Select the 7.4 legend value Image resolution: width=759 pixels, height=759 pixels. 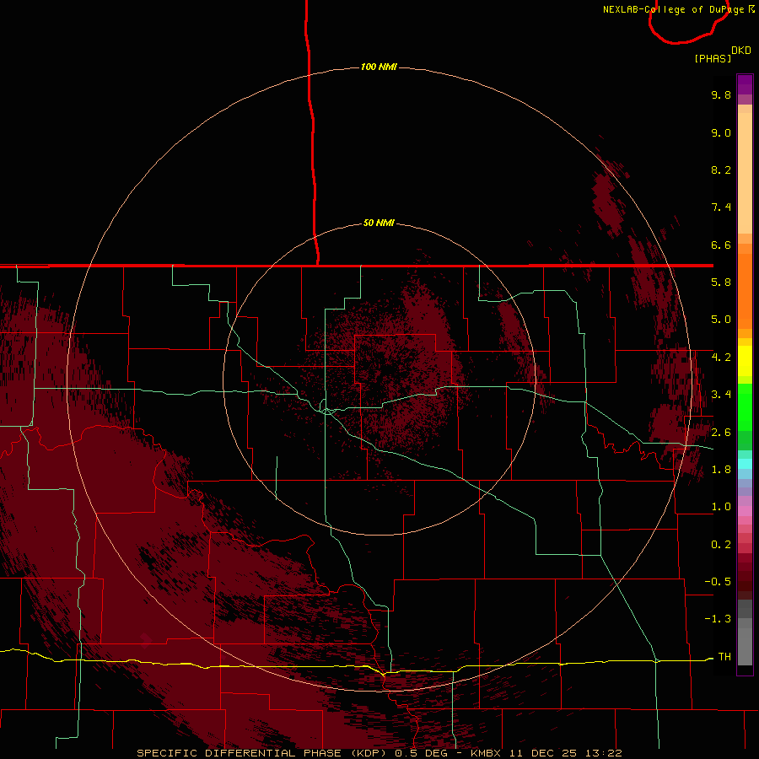pos(721,207)
